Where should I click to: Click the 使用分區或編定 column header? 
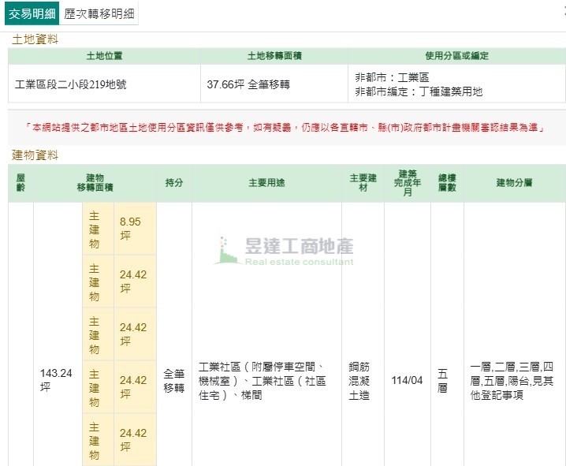pos(456,56)
